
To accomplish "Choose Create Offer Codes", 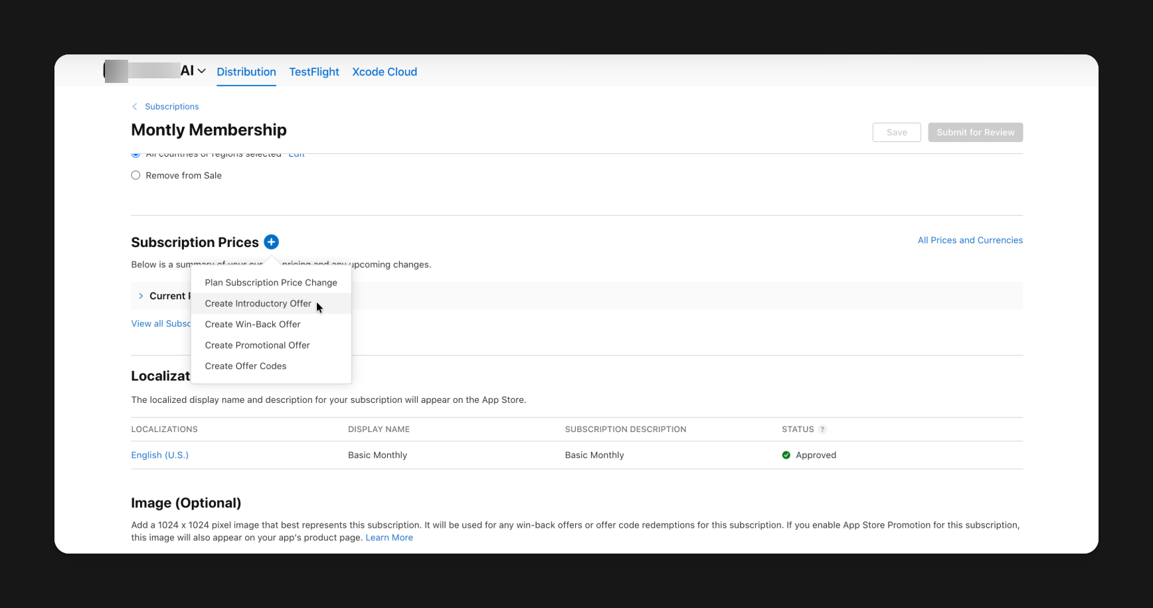I will pyautogui.click(x=271, y=366).
